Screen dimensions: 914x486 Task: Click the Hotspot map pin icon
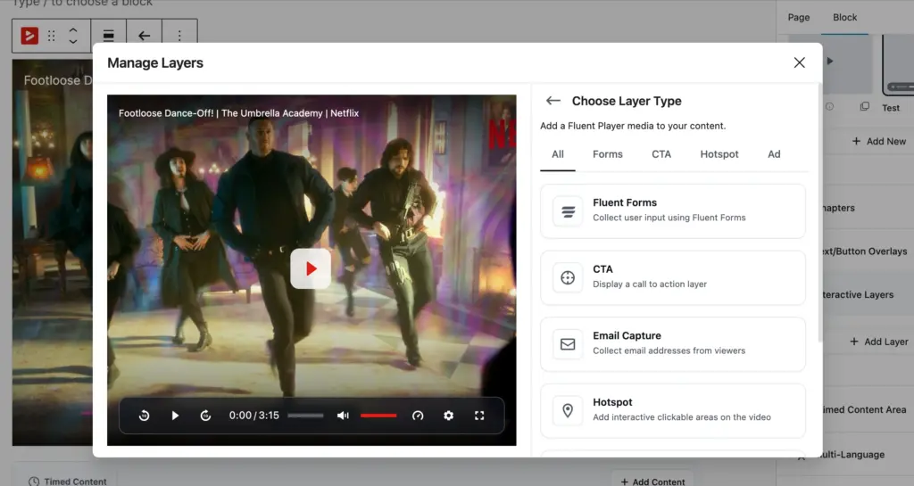click(568, 410)
